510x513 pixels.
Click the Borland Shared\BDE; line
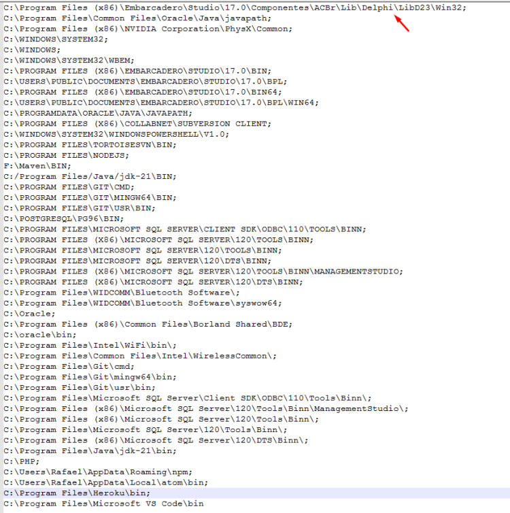[x=148, y=325]
